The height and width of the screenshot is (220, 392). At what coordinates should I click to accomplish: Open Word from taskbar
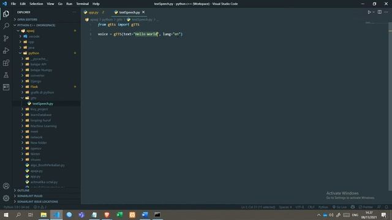pos(145,215)
